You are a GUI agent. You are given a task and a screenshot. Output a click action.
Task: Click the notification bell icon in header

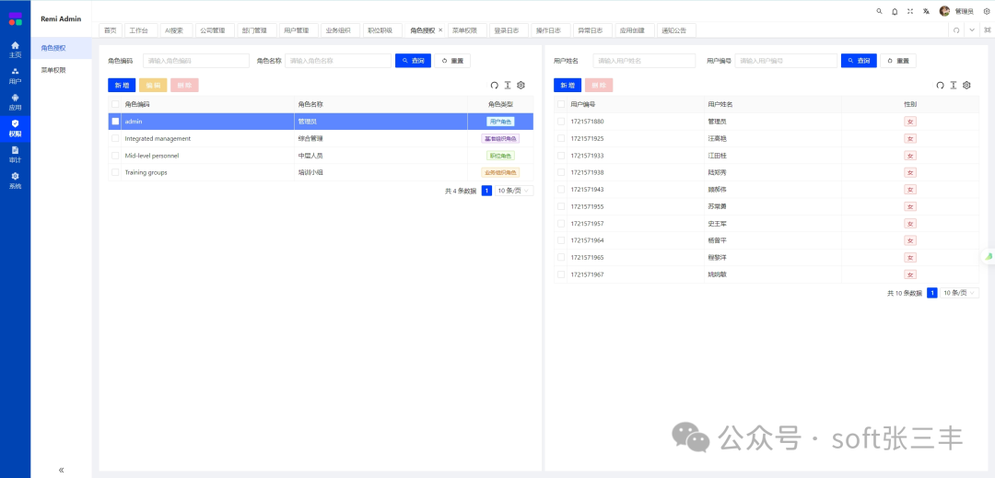(x=894, y=11)
